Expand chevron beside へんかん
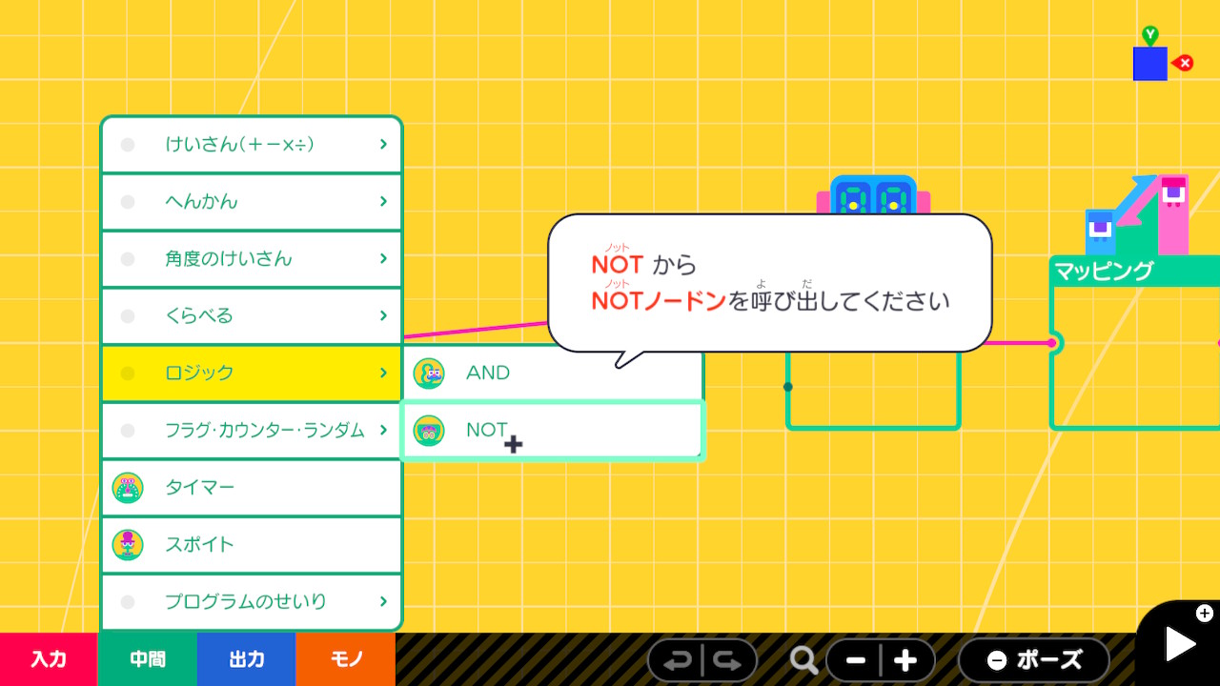This screenshot has width=1220, height=686. pyautogui.click(x=383, y=201)
